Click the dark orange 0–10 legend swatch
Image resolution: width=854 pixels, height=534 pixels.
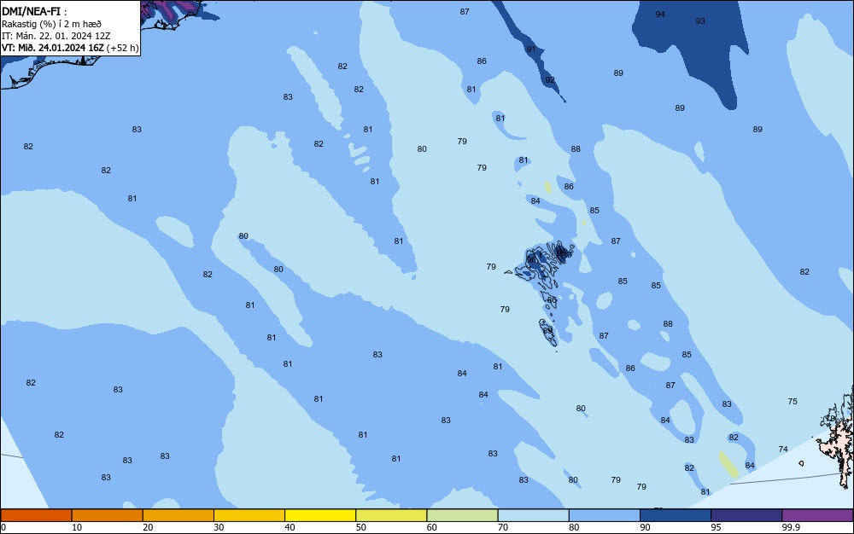coord(36,515)
